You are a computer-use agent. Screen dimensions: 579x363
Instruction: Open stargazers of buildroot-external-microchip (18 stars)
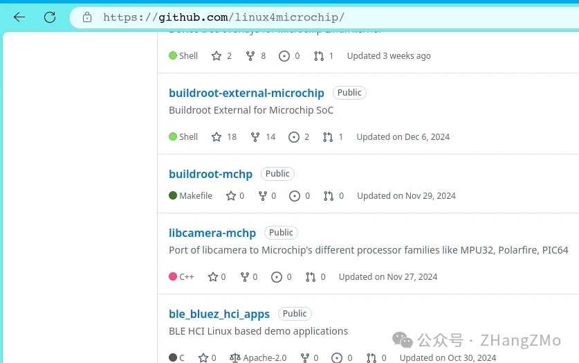tap(223, 136)
